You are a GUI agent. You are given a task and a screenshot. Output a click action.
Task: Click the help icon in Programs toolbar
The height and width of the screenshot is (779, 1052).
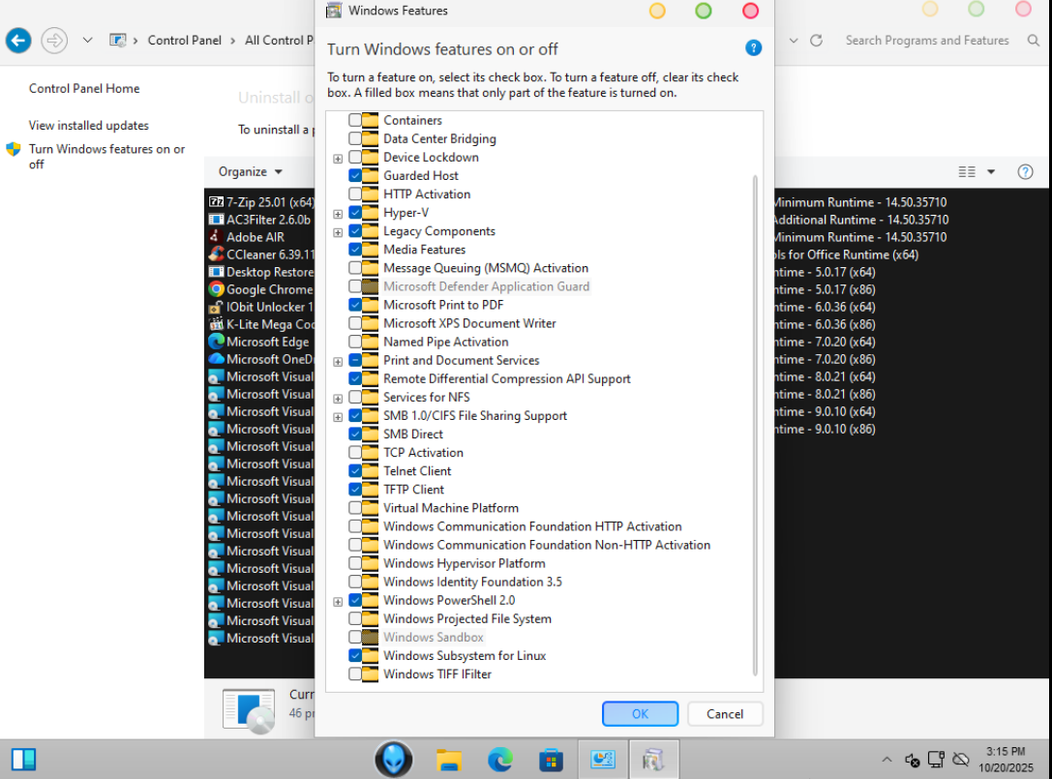point(1025,171)
